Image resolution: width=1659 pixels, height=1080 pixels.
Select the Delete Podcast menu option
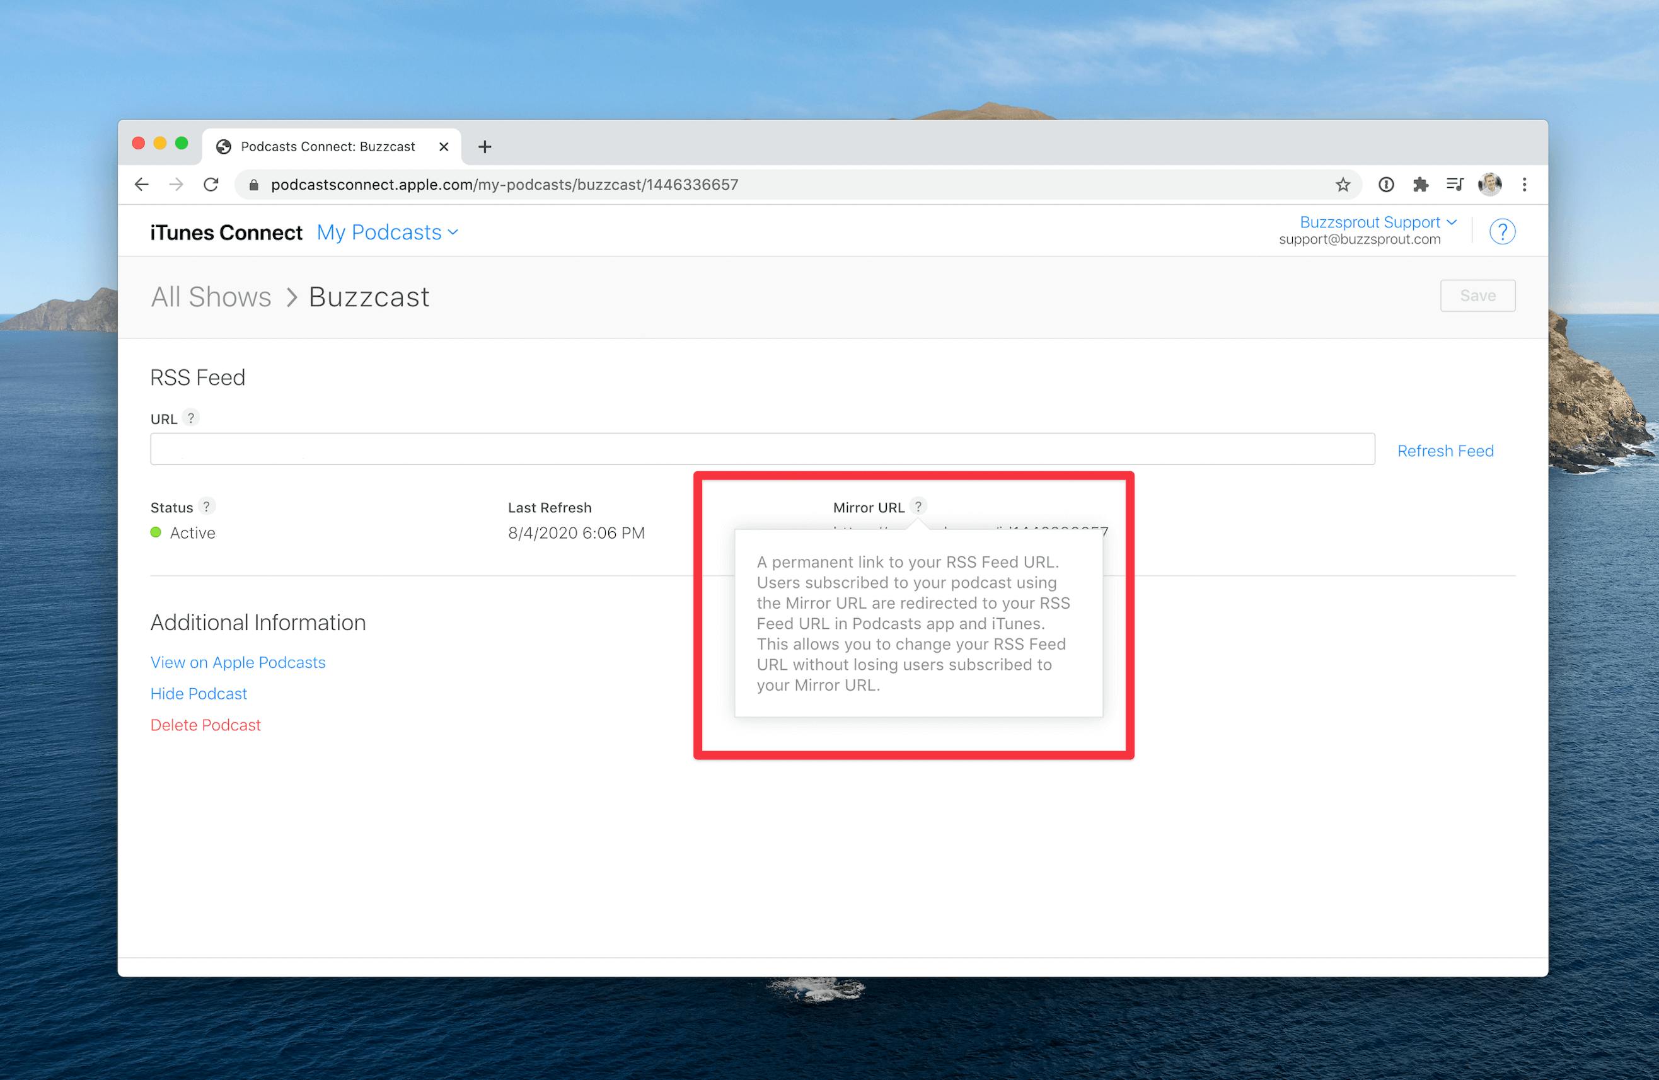[x=204, y=725]
